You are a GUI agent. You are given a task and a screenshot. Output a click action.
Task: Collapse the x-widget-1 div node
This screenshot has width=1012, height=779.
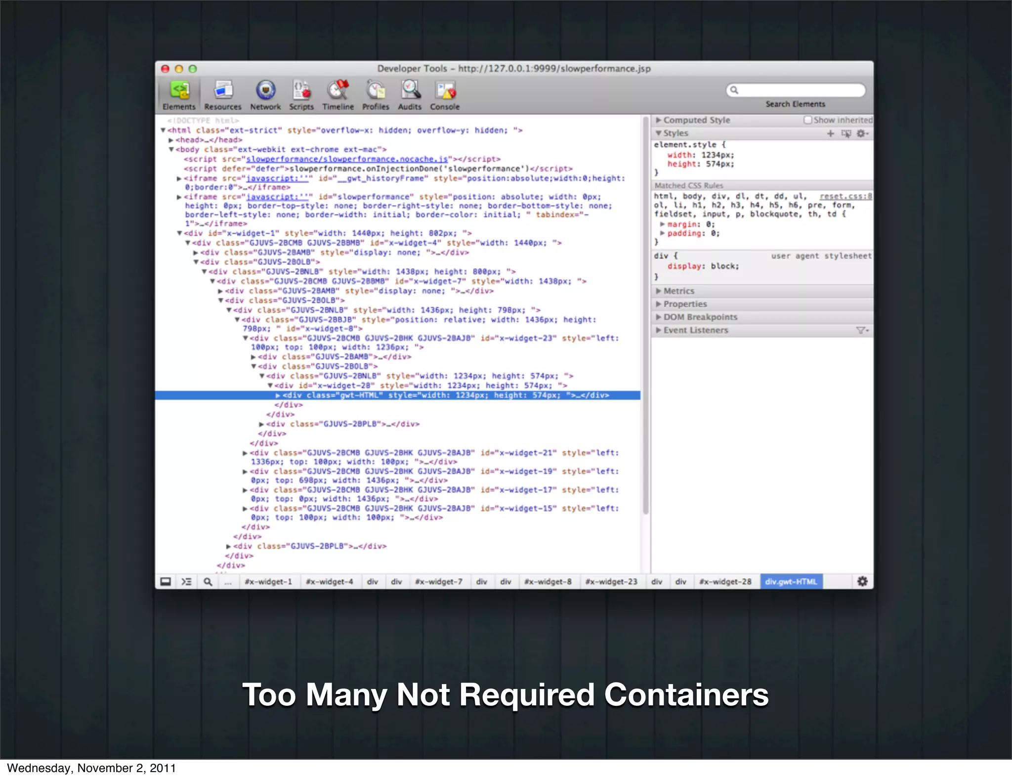point(179,233)
